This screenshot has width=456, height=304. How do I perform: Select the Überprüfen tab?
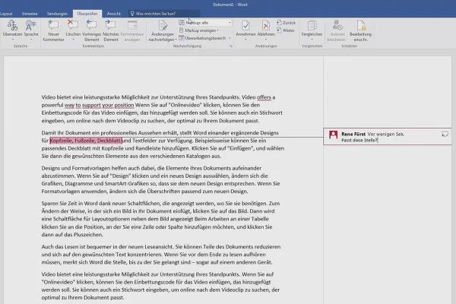(x=87, y=14)
